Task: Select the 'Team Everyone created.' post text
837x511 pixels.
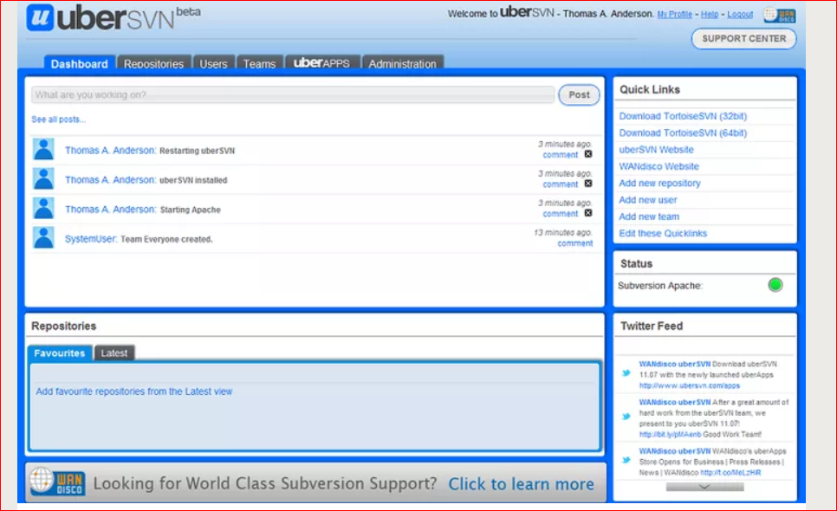Action: pos(166,239)
